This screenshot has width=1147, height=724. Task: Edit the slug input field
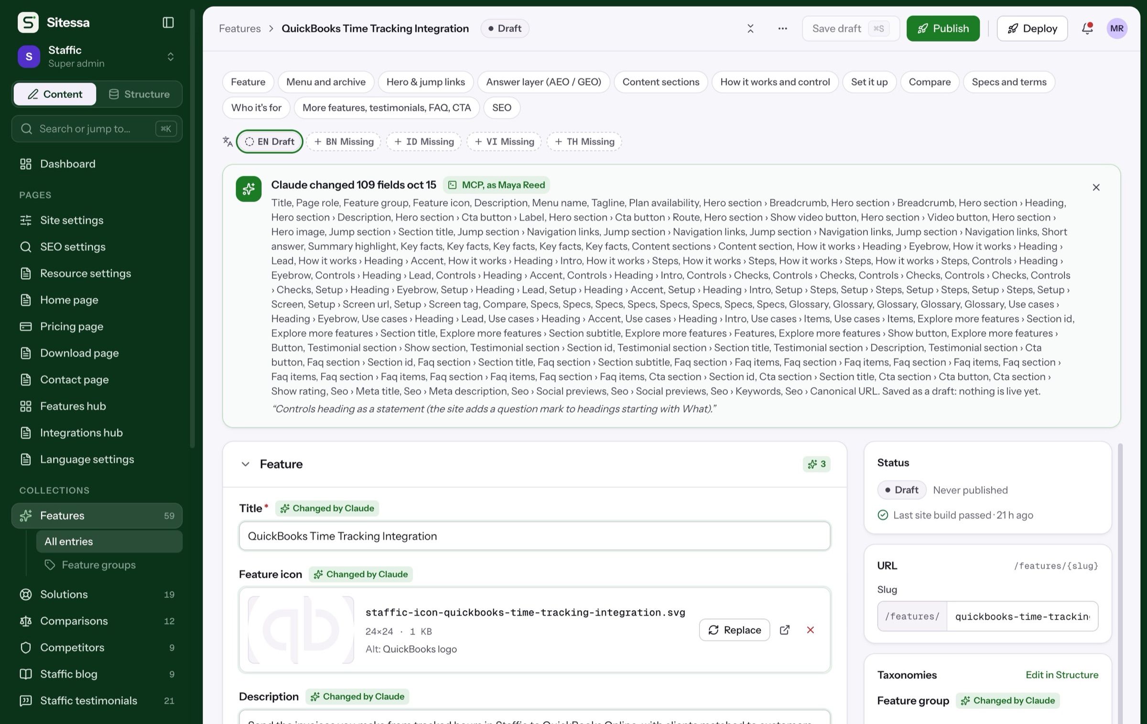(x=1022, y=616)
